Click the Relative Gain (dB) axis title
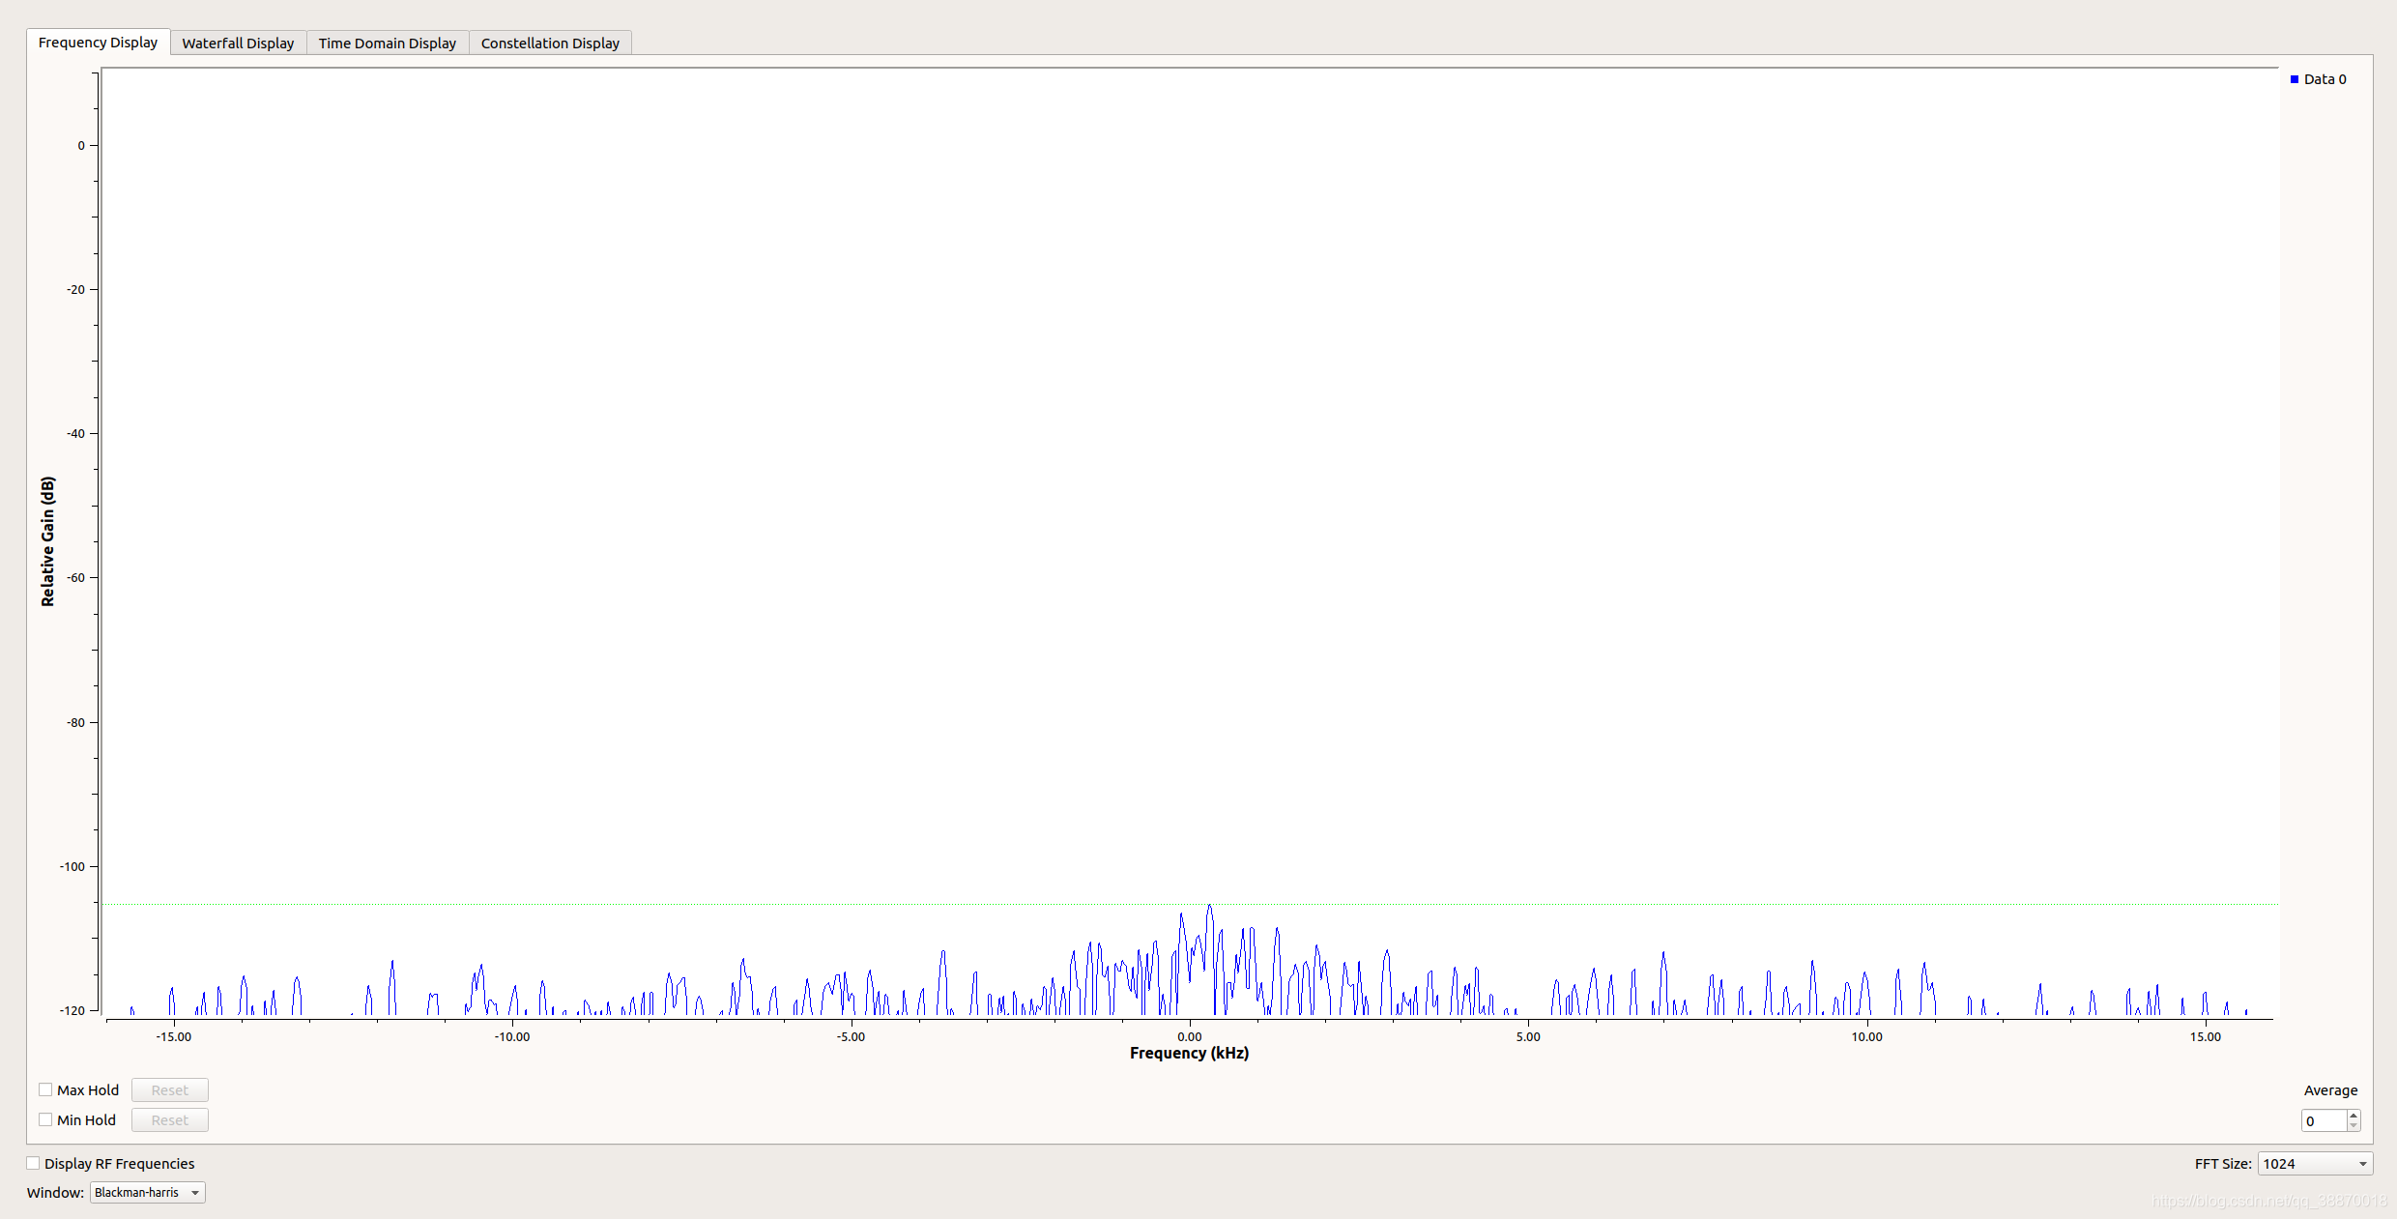 point(47,541)
